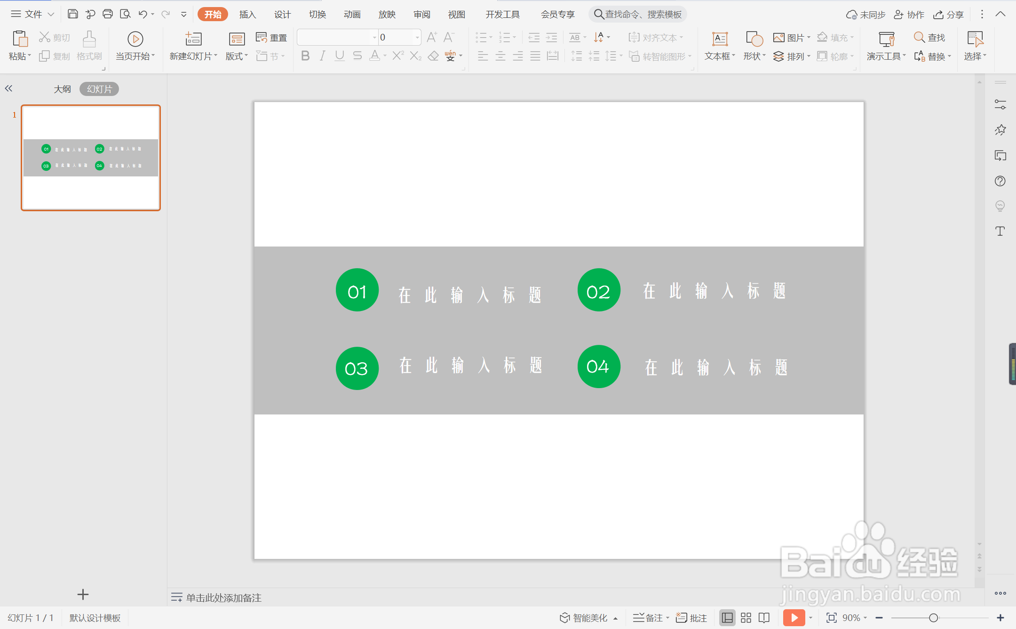Switch to slide sorter grid view
This screenshot has height=629, width=1016.
point(746,618)
